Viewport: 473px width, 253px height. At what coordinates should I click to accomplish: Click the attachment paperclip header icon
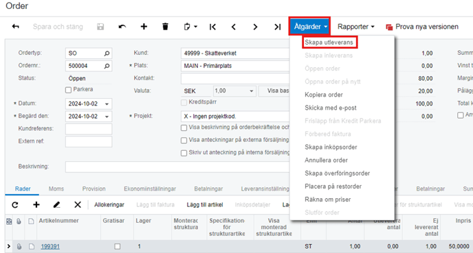pyautogui.click(x=19, y=221)
